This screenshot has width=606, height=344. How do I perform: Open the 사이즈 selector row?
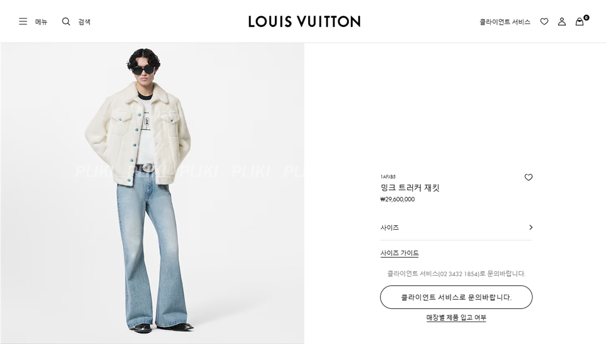coord(456,227)
